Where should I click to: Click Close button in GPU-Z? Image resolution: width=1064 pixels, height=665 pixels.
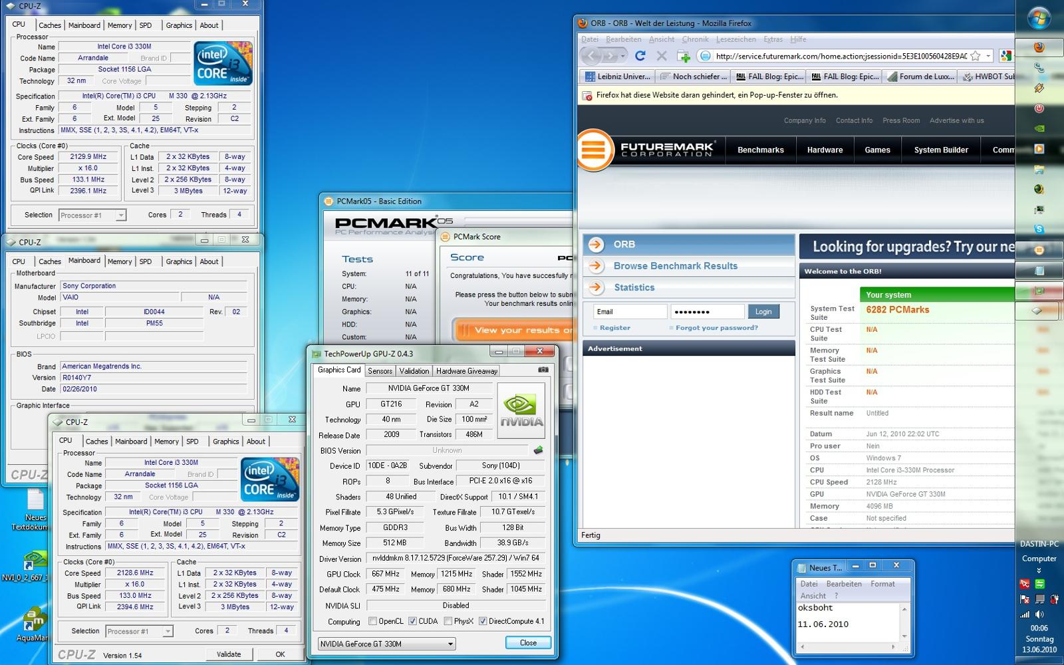click(528, 643)
